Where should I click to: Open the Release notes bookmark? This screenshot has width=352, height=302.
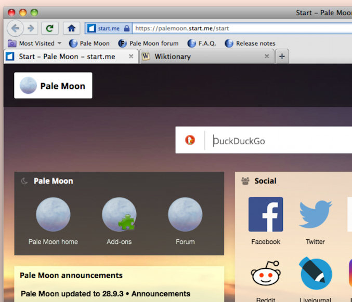tap(250, 43)
